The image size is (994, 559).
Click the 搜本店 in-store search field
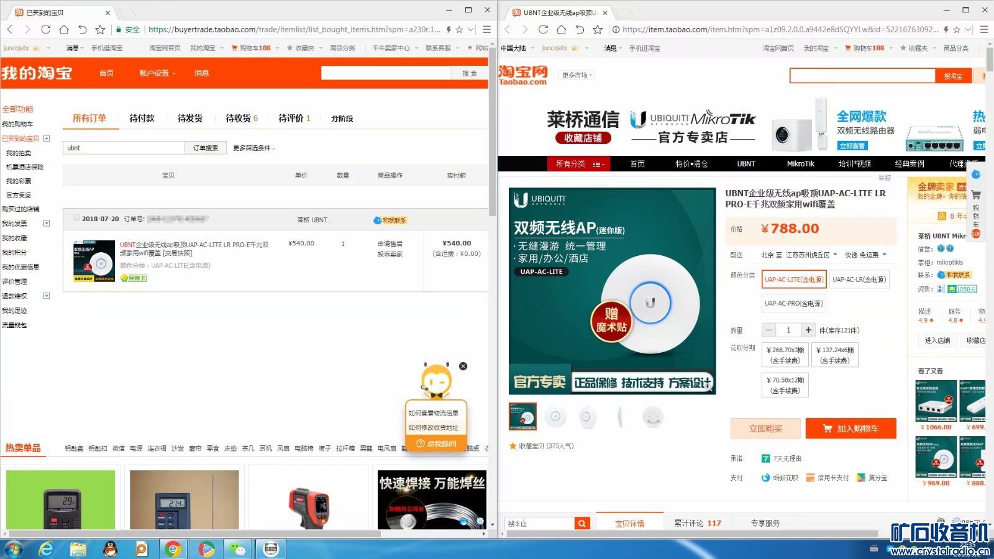540,524
